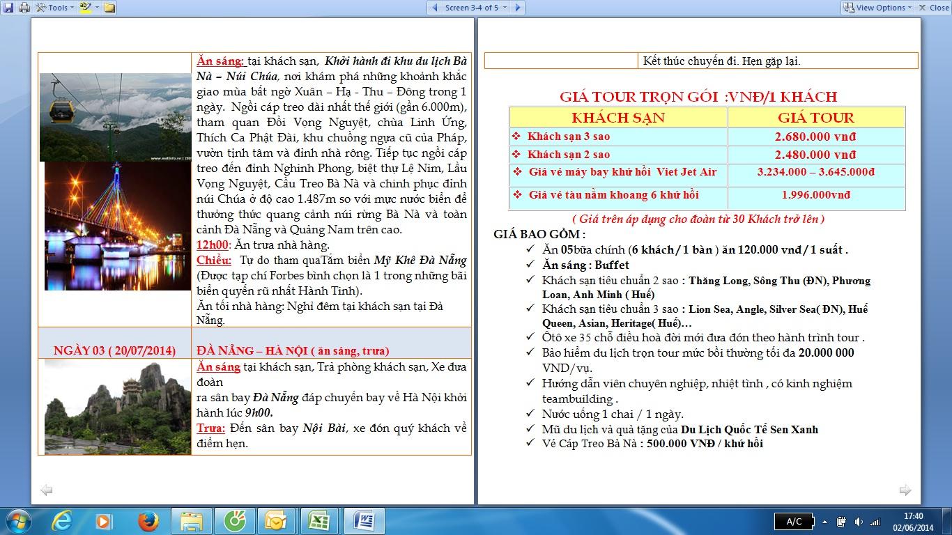The image size is (952, 535).
Task: Expand the highlight color dropdown arrow
Action: pyautogui.click(x=97, y=8)
